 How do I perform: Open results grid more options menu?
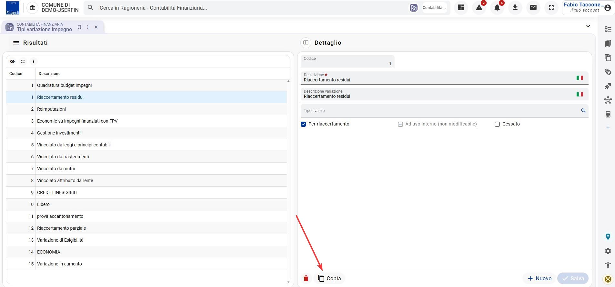[x=34, y=61]
